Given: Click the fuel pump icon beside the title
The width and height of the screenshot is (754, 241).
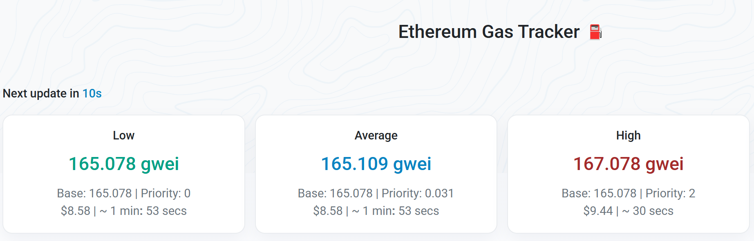Looking at the screenshot, I should pos(595,32).
